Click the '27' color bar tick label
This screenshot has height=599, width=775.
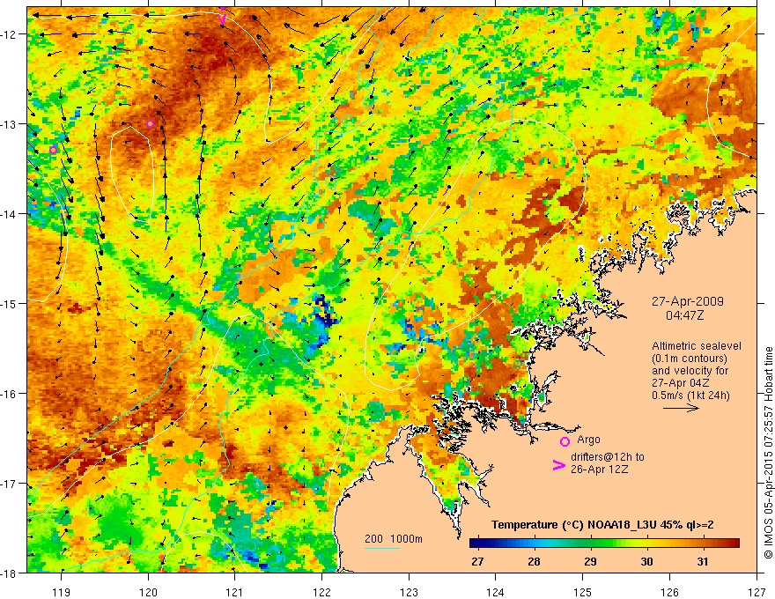[x=477, y=561]
